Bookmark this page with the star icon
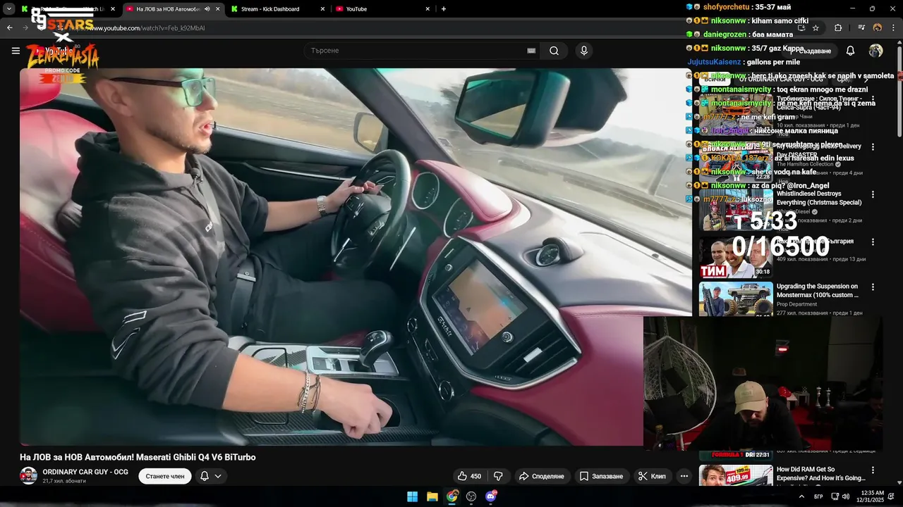Image resolution: width=903 pixels, height=507 pixels. tap(816, 28)
